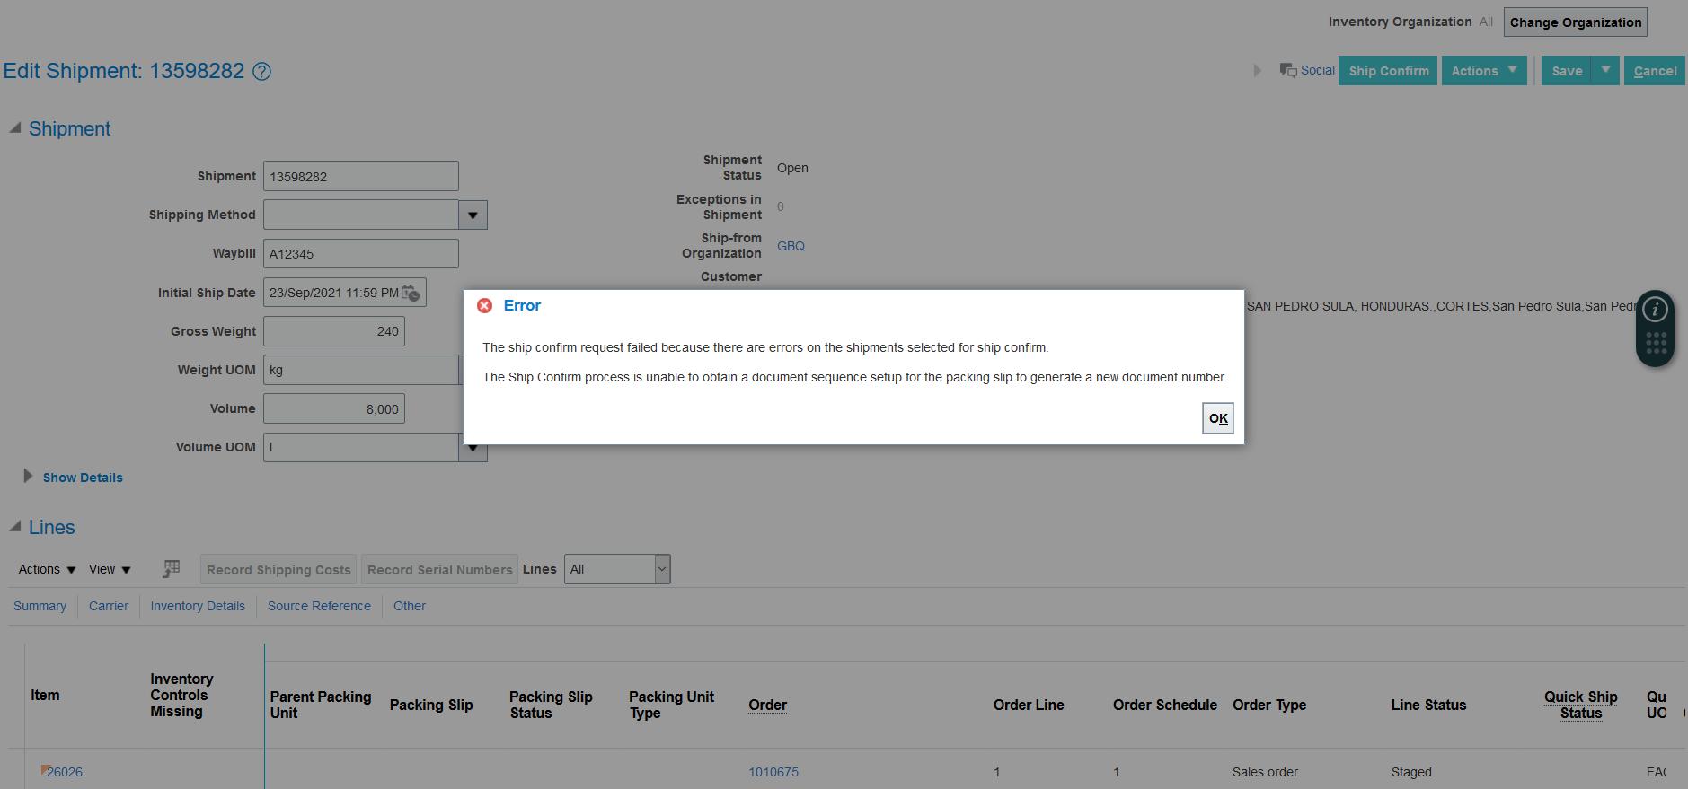Viewport: 1688px width, 789px height.
Task: Click Change Organization button
Action: tap(1576, 22)
